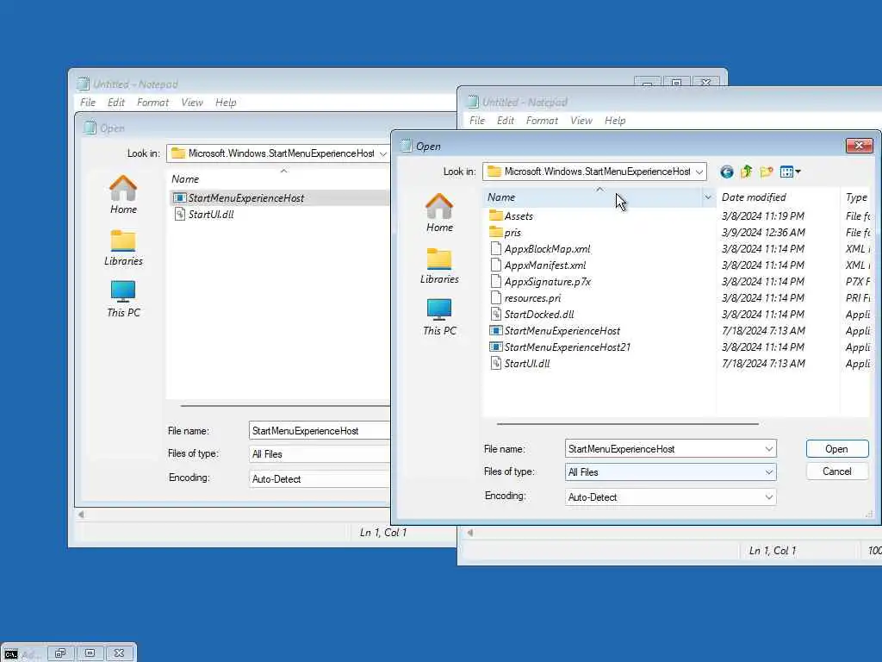Click the StartUI.dll icon in the front dialog

pyautogui.click(x=495, y=363)
